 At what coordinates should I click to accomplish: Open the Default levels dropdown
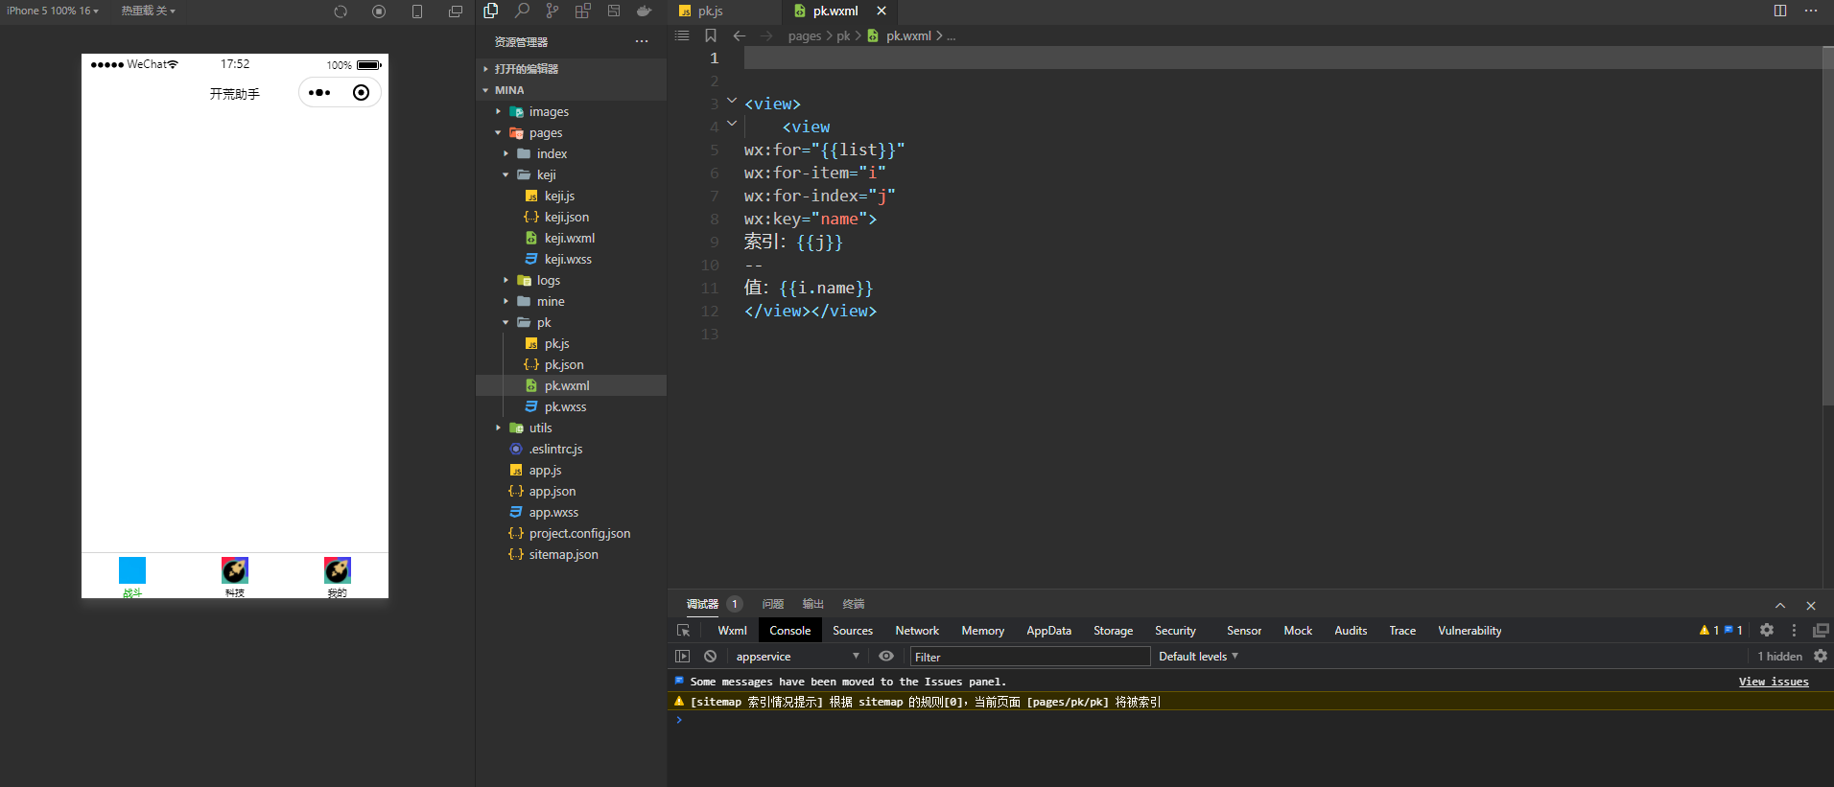[x=1198, y=656]
